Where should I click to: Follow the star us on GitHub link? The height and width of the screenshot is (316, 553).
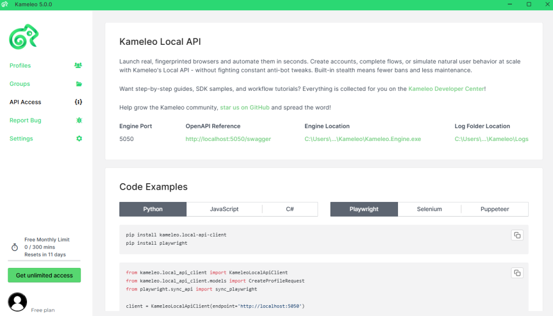point(245,107)
